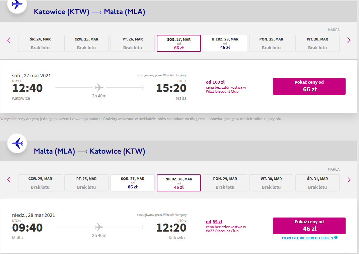Click the 'Pokaż ceny od 46 zł' button
Screen dimensions: 359x254
click(309, 226)
